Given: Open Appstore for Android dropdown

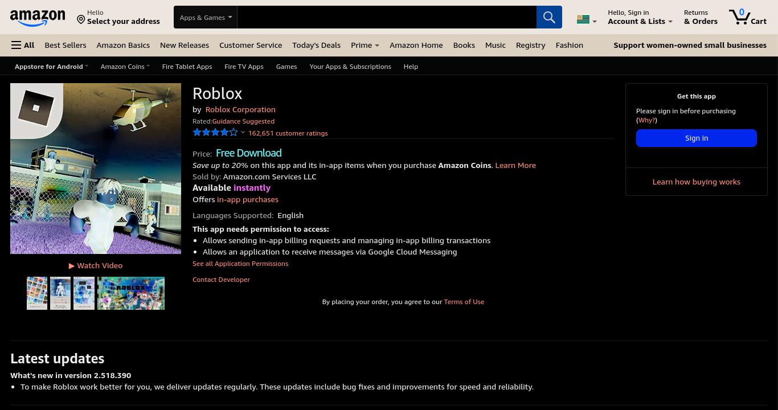Looking at the screenshot, I should [x=51, y=67].
